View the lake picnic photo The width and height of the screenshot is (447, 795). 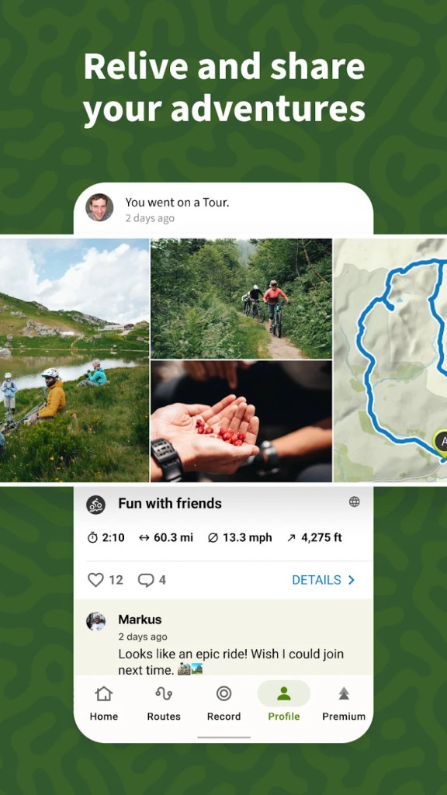click(x=74, y=360)
